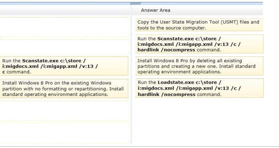Select the Loadstate.exe command step
This screenshot has height=148, width=279.
tap(199, 88)
